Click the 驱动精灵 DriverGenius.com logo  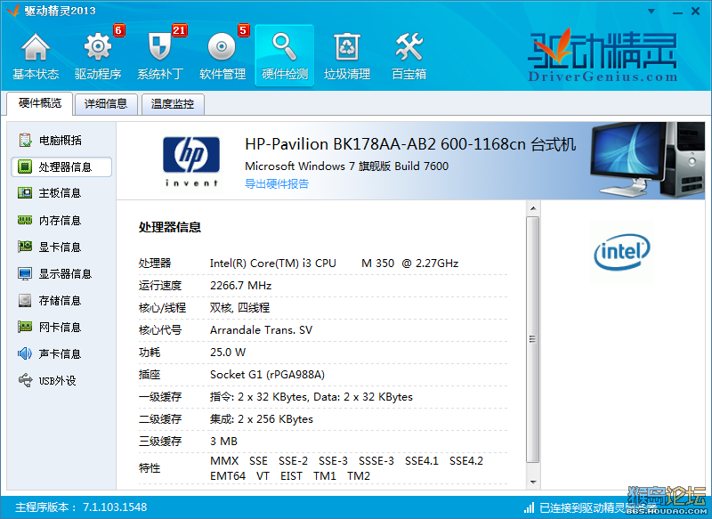603,55
